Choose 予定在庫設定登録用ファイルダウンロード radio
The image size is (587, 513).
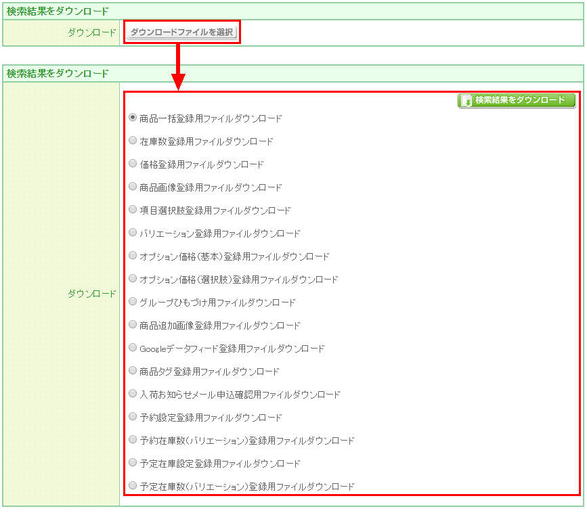tap(133, 462)
